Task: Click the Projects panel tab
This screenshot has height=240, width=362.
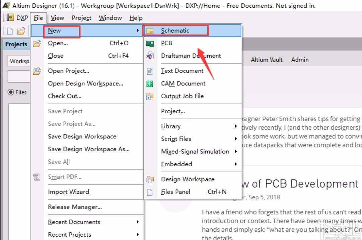Action: (16, 44)
